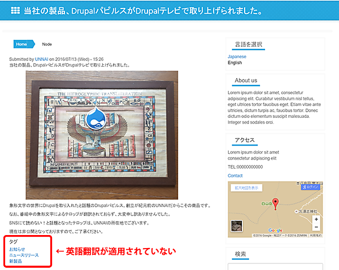Click the 久須志神社 map label

308,211
